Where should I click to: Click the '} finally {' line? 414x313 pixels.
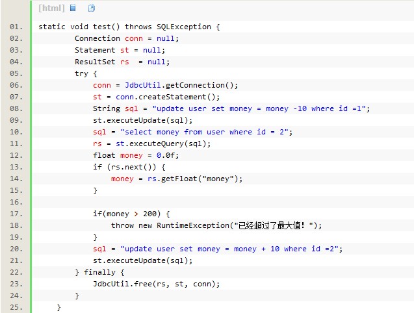99,272
